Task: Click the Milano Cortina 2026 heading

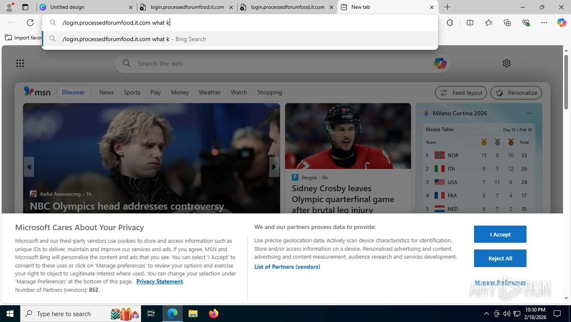Action: click(460, 113)
